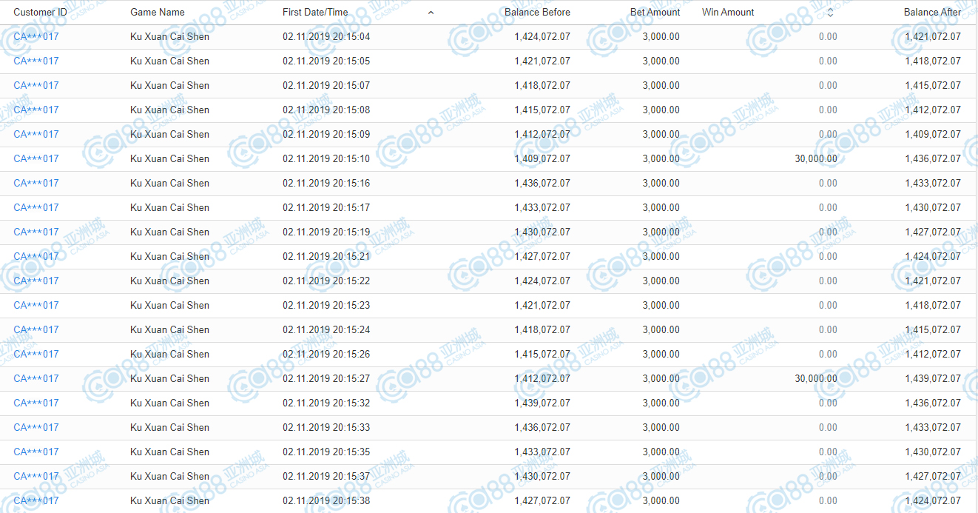Click customer ID in the 20:15:35 row
Image resolution: width=978 pixels, height=513 pixels.
(36, 452)
